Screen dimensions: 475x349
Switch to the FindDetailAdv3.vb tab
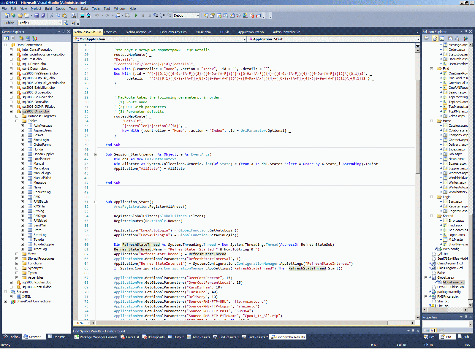pyautogui.click(x=173, y=32)
